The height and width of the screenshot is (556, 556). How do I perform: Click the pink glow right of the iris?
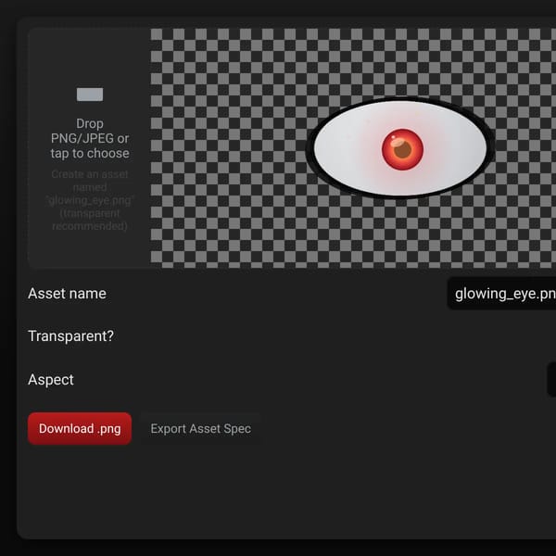[x=435, y=149]
